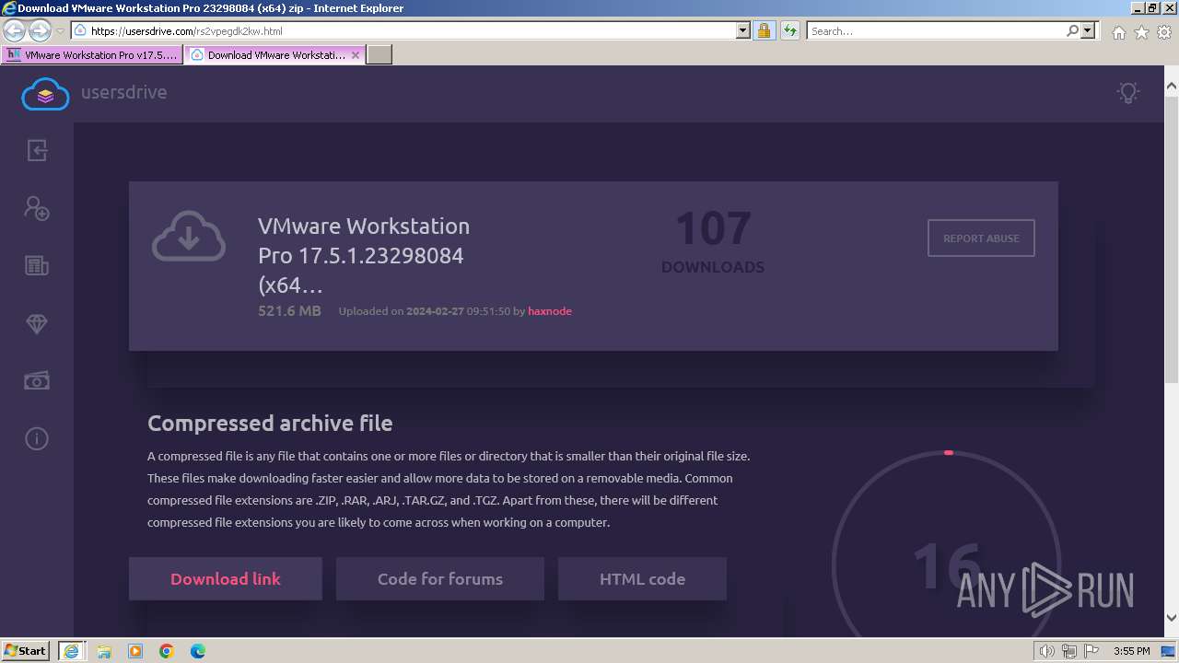The width and height of the screenshot is (1179, 663).
Task: Click the network tray icon
Action: (x=1069, y=651)
